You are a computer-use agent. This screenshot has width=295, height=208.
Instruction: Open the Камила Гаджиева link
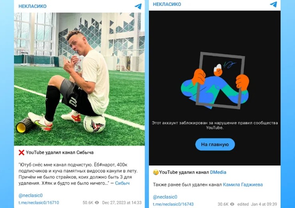(243, 185)
